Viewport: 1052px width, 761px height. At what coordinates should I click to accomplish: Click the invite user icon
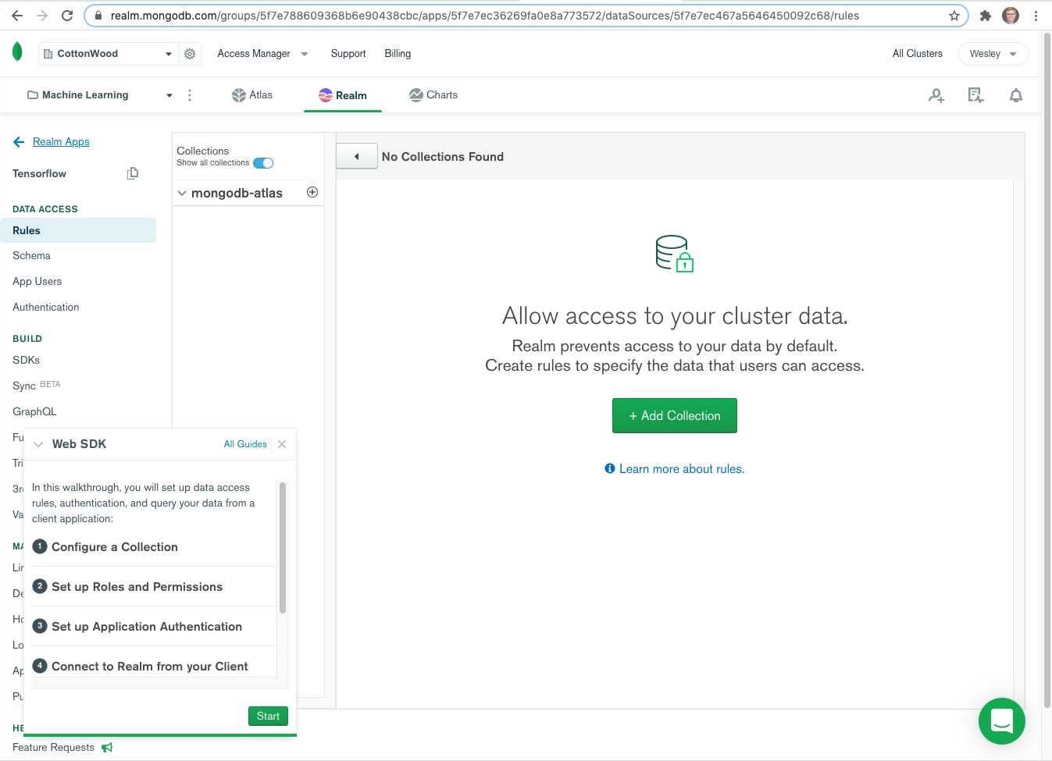936,95
